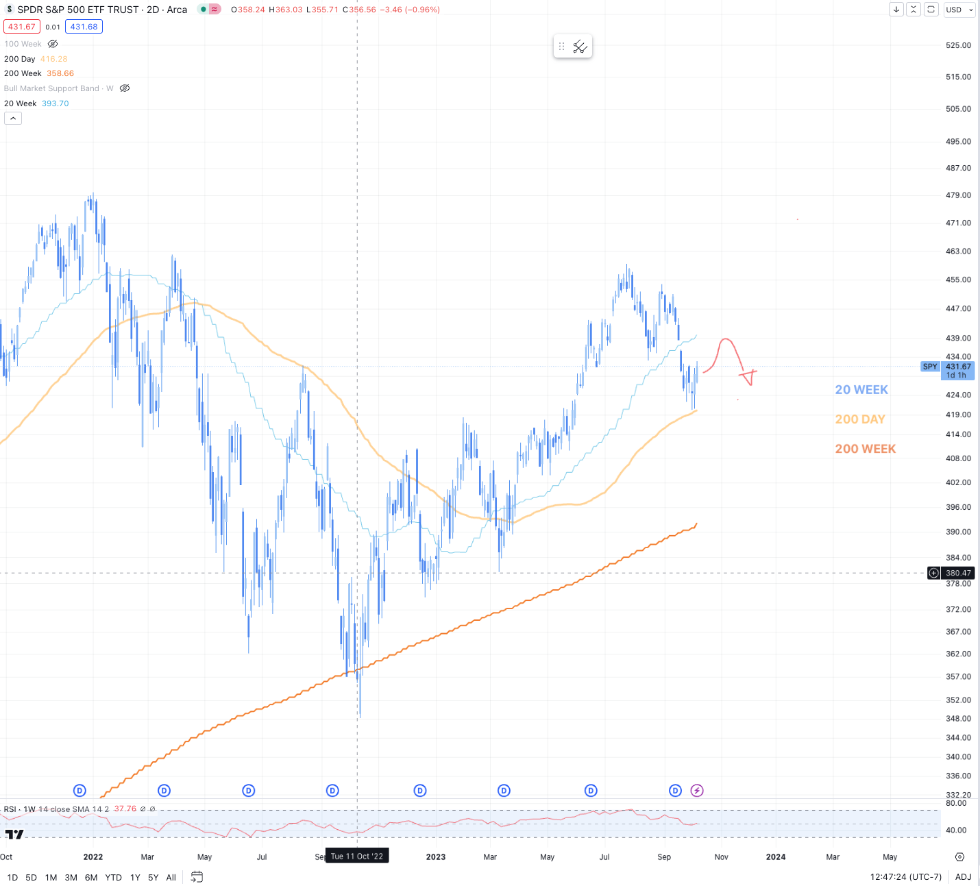Switch to the 5Y time range
The width and height of the screenshot is (980, 886).
coord(154,877)
